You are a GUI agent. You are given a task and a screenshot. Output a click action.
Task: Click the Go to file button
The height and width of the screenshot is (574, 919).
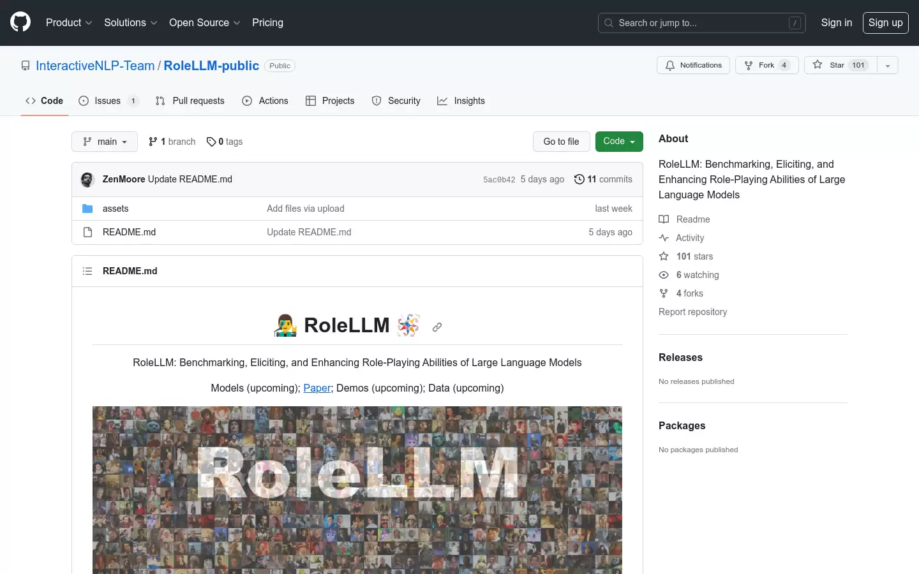pos(561,142)
